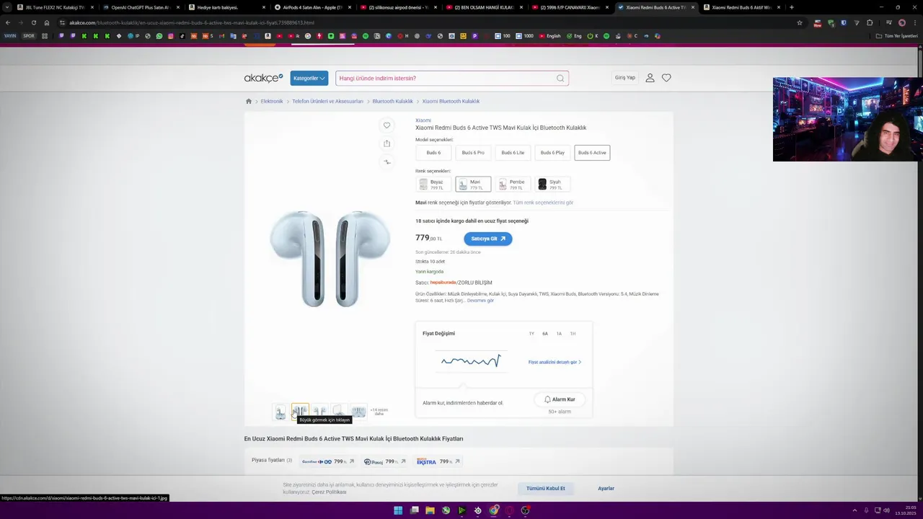This screenshot has width=923, height=519.
Task: Open the Kategoriler dropdown
Action: [x=309, y=78]
